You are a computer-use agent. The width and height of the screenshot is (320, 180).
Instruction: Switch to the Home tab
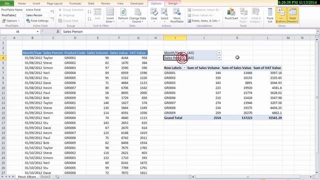click(x=22, y=3)
